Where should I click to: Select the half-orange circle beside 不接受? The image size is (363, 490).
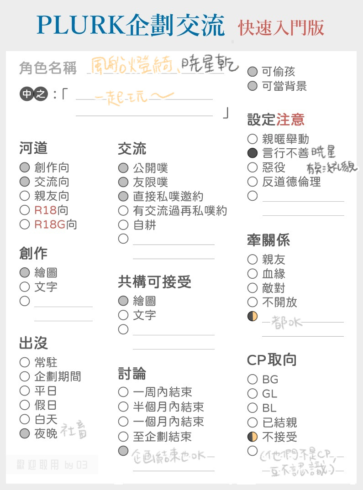click(253, 437)
